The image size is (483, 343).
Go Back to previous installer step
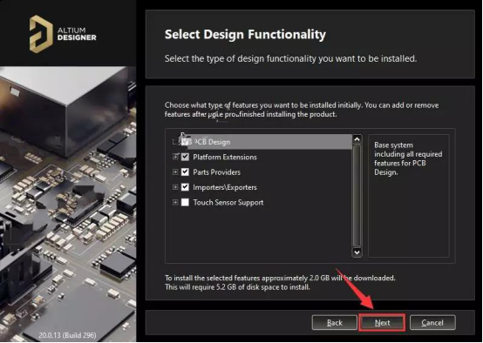[334, 322]
